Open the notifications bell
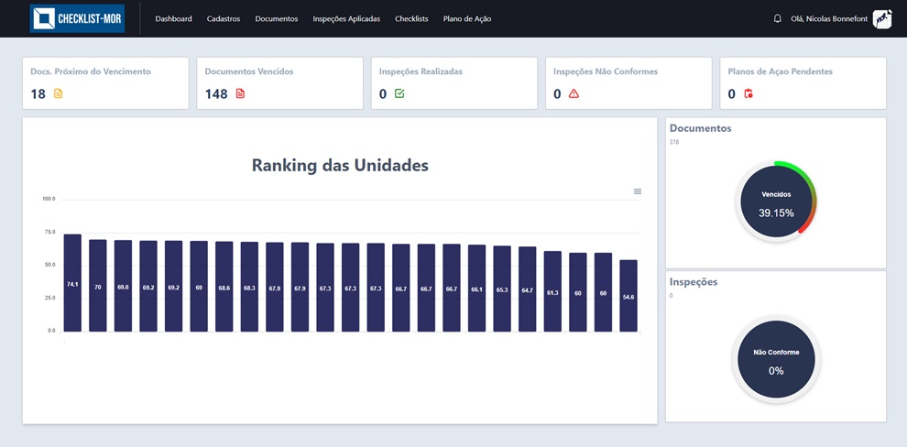This screenshot has height=447, width=907. tap(778, 18)
